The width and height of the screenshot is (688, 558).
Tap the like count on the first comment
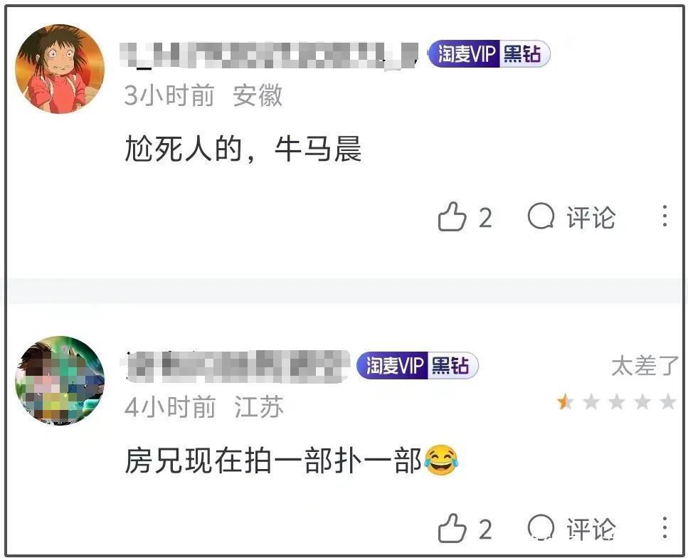[485, 218]
